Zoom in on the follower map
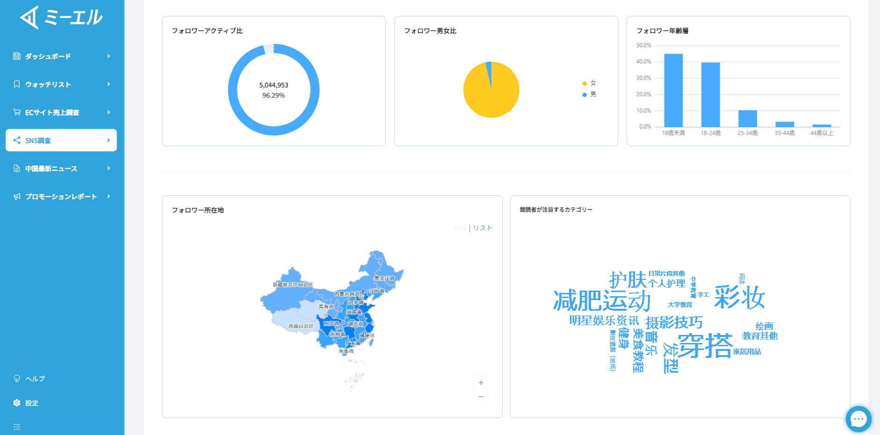This screenshot has height=435, width=880. pyautogui.click(x=481, y=383)
